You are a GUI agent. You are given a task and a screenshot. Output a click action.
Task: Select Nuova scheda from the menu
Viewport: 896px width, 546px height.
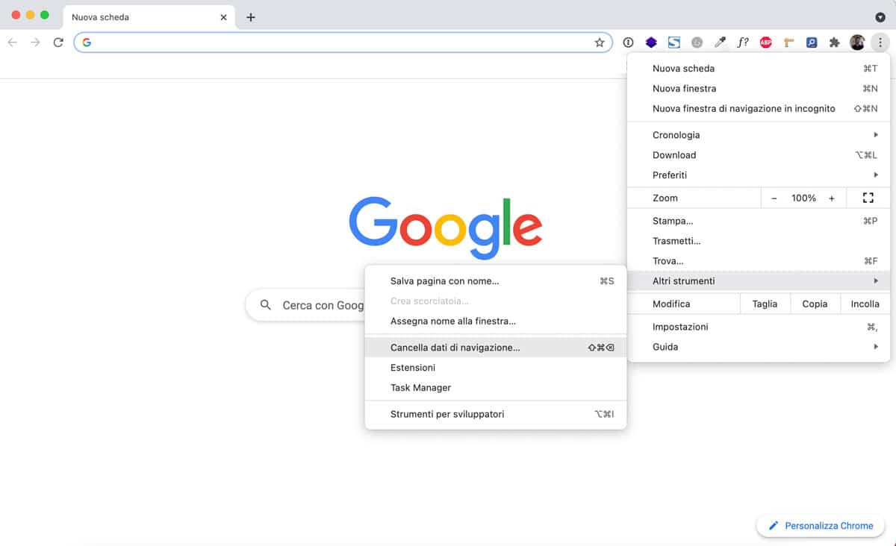759,69
